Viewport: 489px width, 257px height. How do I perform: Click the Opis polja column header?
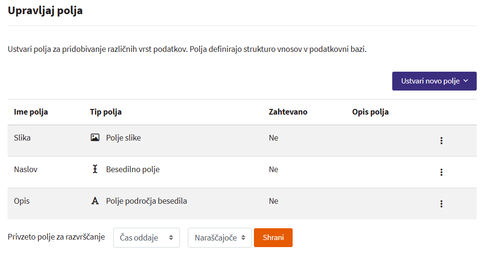point(370,112)
